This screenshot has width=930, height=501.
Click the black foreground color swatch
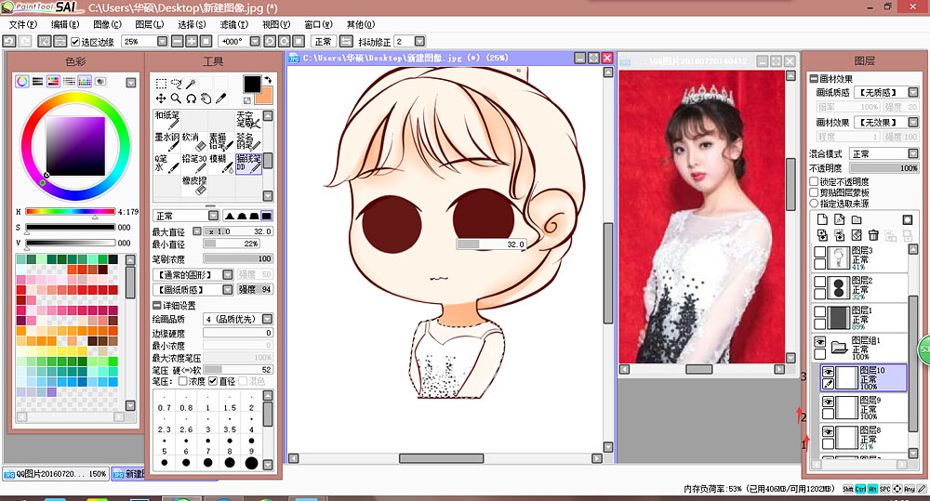point(251,83)
